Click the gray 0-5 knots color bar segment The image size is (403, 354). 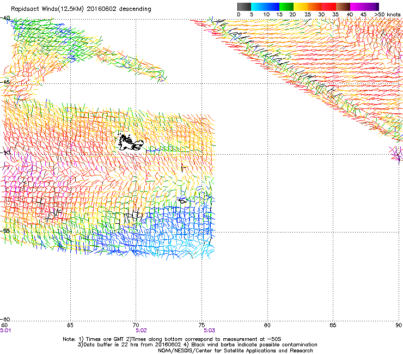[x=244, y=7]
